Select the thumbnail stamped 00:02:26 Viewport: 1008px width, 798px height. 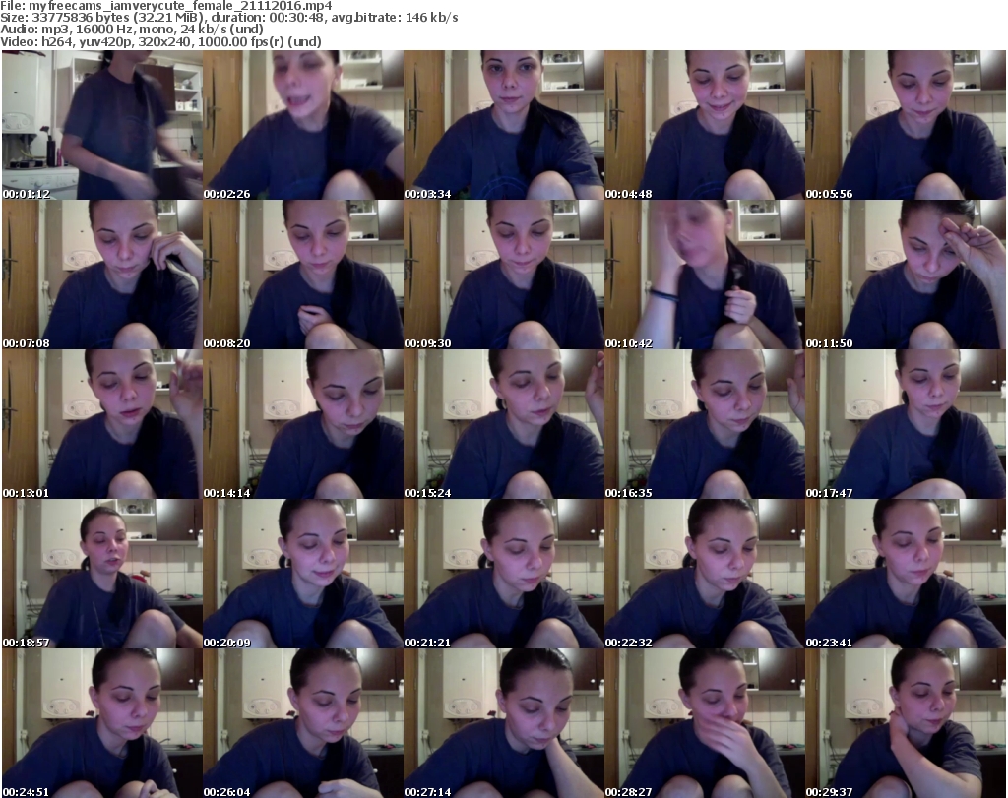303,125
